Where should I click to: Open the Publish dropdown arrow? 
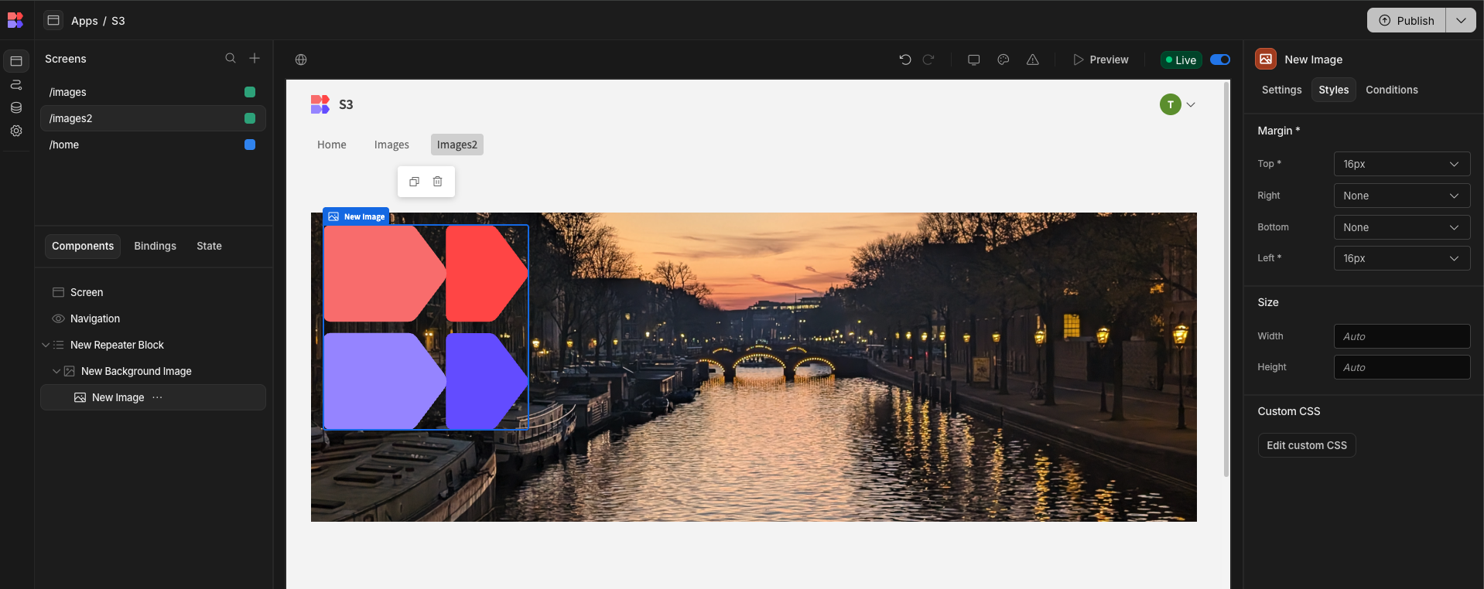tap(1461, 20)
